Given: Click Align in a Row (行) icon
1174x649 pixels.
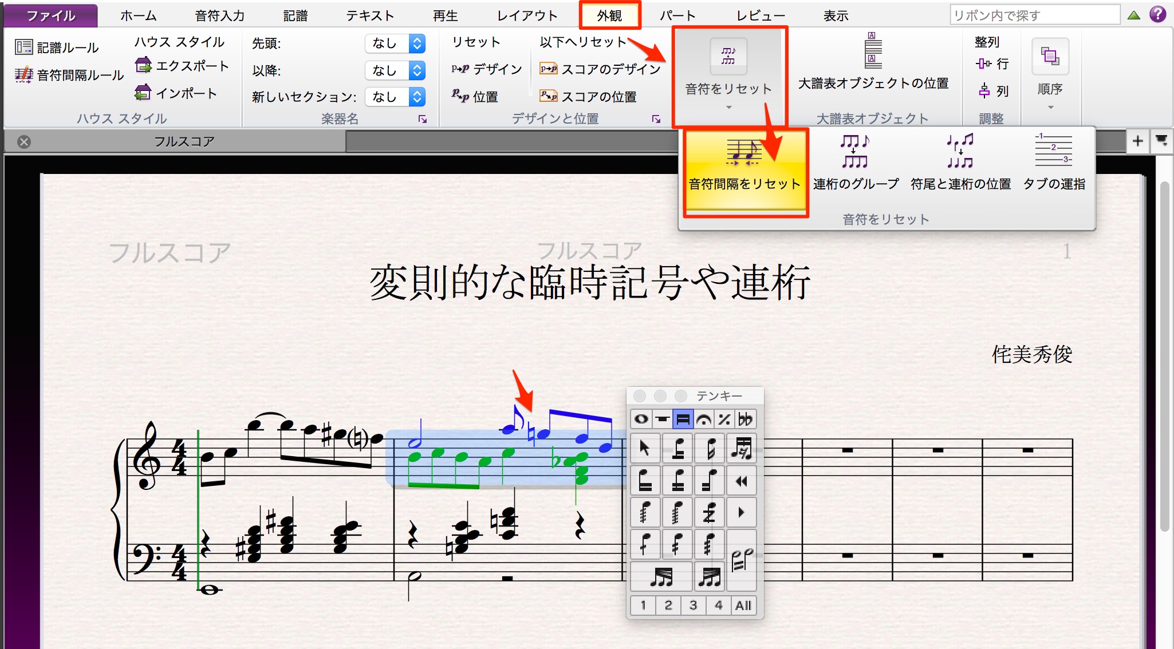Looking at the screenshot, I should 992,64.
